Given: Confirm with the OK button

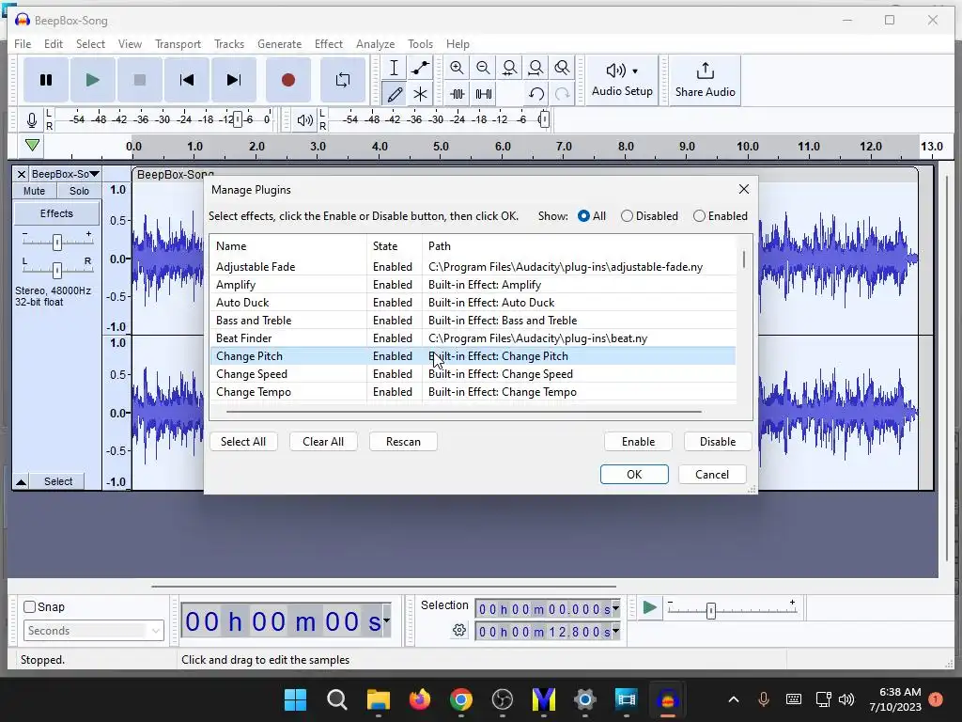Looking at the screenshot, I should (634, 475).
